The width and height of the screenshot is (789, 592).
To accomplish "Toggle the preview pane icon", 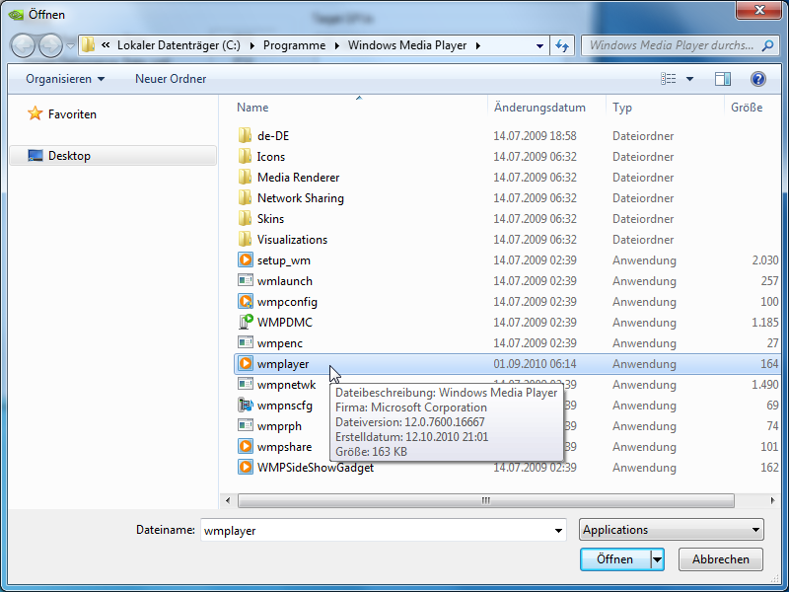I will (723, 79).
